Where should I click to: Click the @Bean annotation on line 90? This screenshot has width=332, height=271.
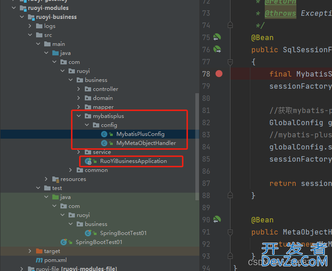point(263,220)
